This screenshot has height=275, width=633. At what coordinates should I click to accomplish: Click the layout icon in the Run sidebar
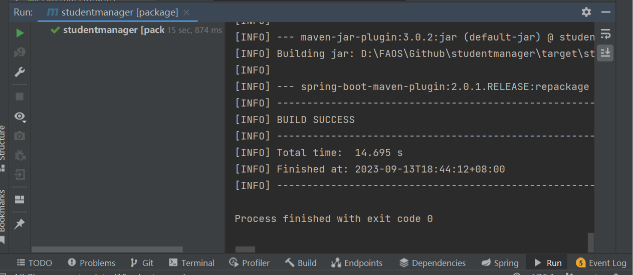tap(20, 199)
